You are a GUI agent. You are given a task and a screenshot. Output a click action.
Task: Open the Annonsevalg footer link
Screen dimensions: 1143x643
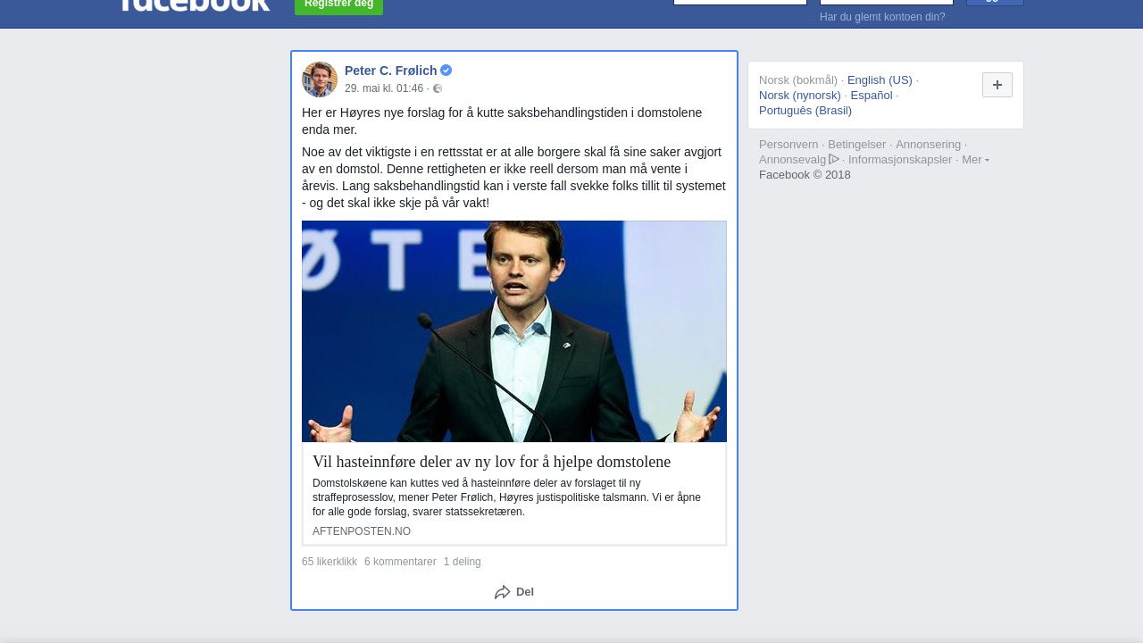pyautogui.click(x=793, y=160)
